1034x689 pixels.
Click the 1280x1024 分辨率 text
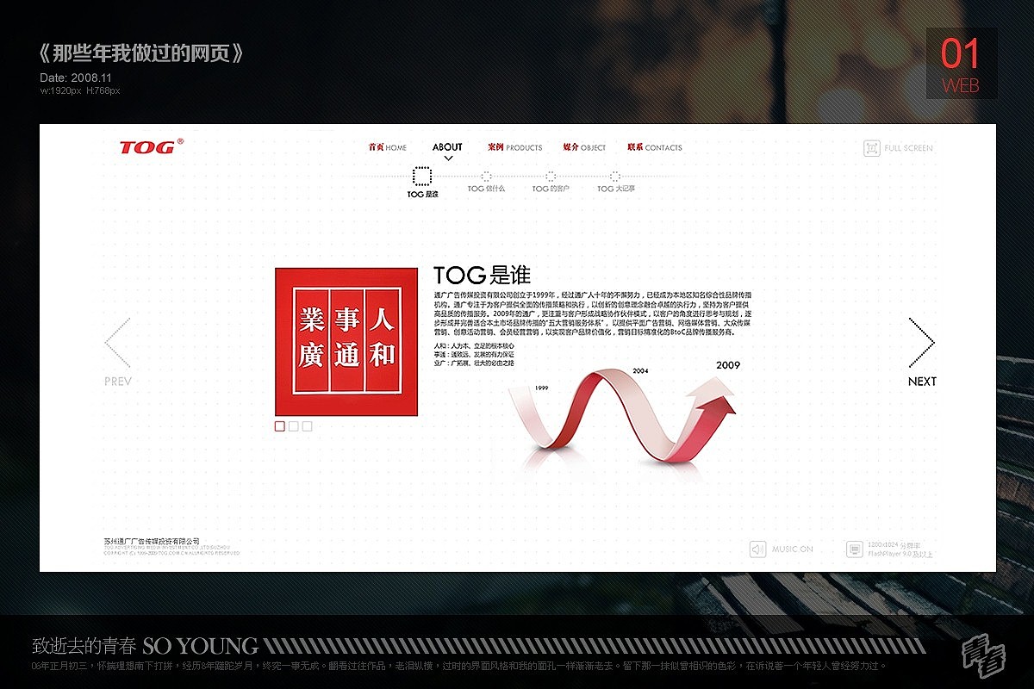[894, 545]
